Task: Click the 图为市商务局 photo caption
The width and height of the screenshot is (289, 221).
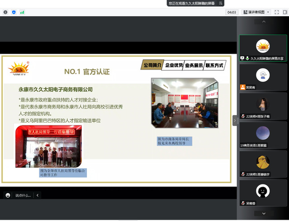Action: 175,141
